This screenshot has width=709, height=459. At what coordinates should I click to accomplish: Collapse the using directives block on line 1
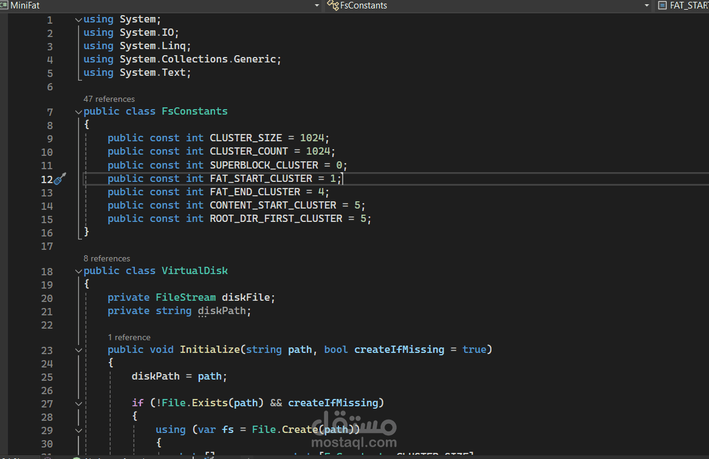(78, 20)
